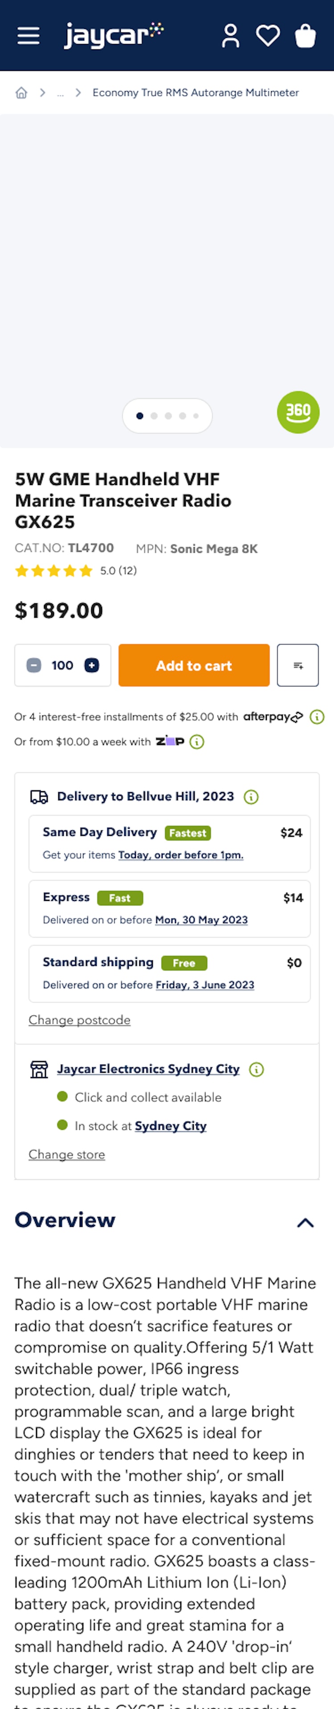Screen dimensions: 334x1709
Task: Open the hamburger menu
Action: pos(28,36)
